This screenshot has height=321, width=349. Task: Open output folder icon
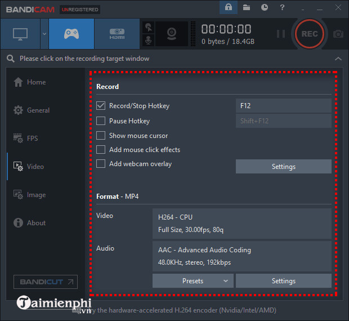click(x=247, y=7)
